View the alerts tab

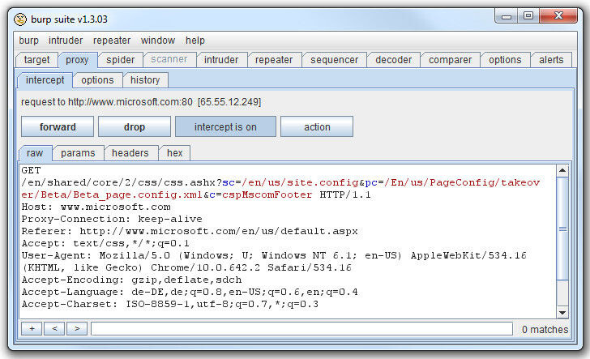click(x=551, y=60)
